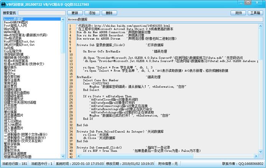Image resolution: width=266 pixels, height=168 pixels.
Task: Click 当前选中行：1 in status bar
Action: (42, 163)
